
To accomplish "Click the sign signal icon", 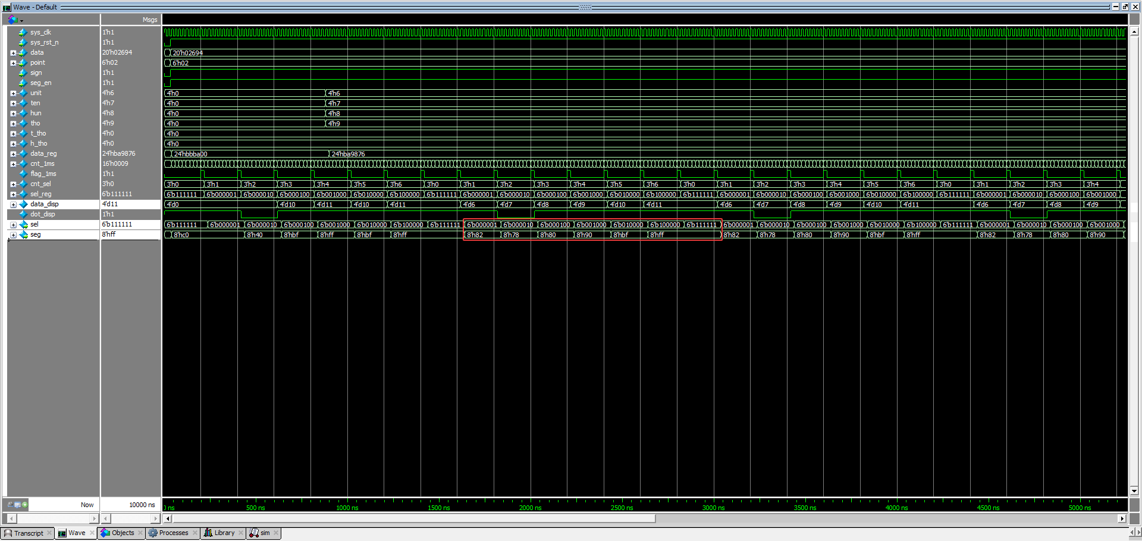I will [23, 73].
